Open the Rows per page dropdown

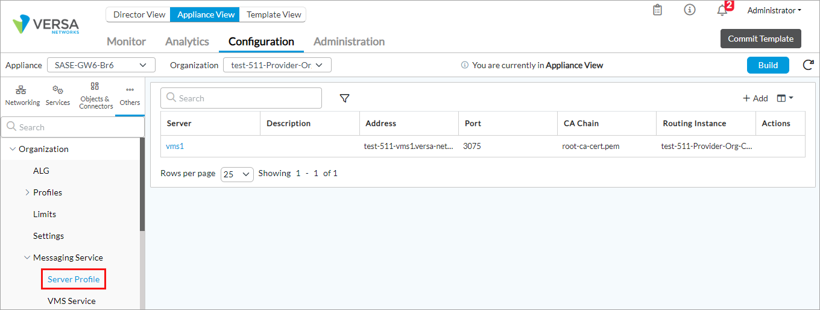point(237,174)
